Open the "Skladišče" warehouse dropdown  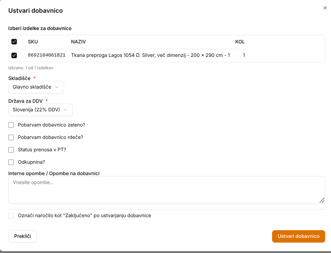36,87
